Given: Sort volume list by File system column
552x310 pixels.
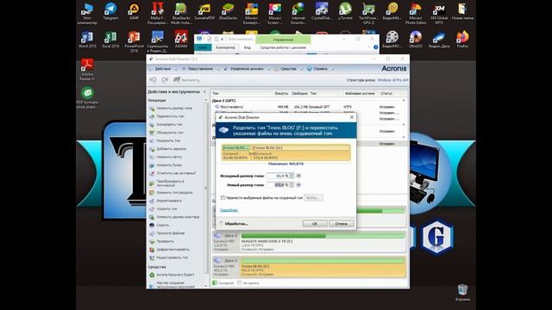Looking at the screenshot, I should pyautogui.click(x=360, y=94).
